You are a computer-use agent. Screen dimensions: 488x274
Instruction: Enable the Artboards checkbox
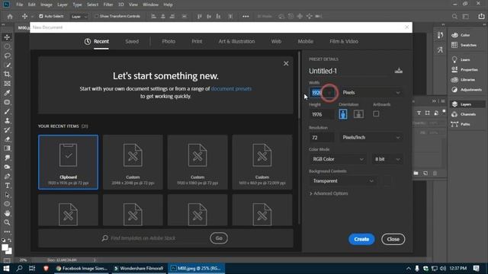376,114
